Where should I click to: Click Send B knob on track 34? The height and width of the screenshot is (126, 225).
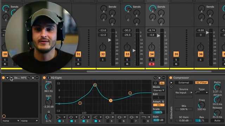pos(161,13)
